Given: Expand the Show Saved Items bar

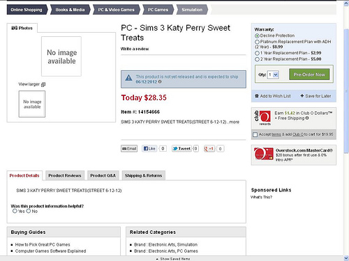Looking at the screenshot, I should click(x=173, y=259).
